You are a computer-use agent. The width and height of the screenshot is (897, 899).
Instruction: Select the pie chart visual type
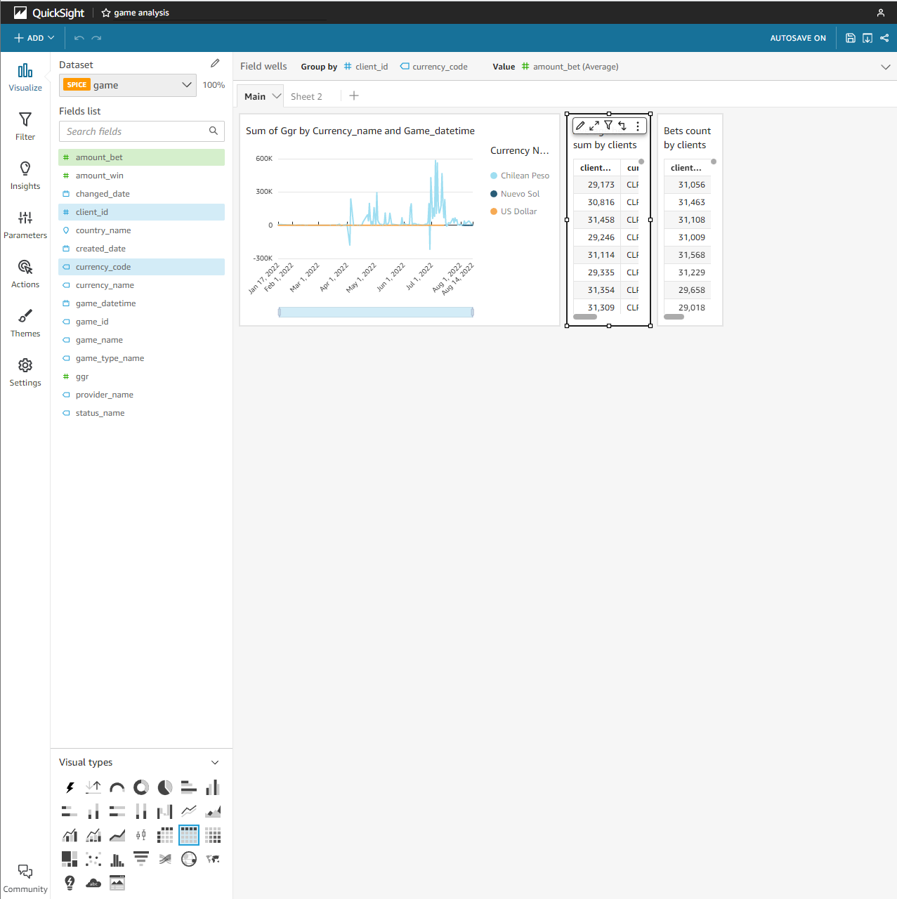point(165,787)
